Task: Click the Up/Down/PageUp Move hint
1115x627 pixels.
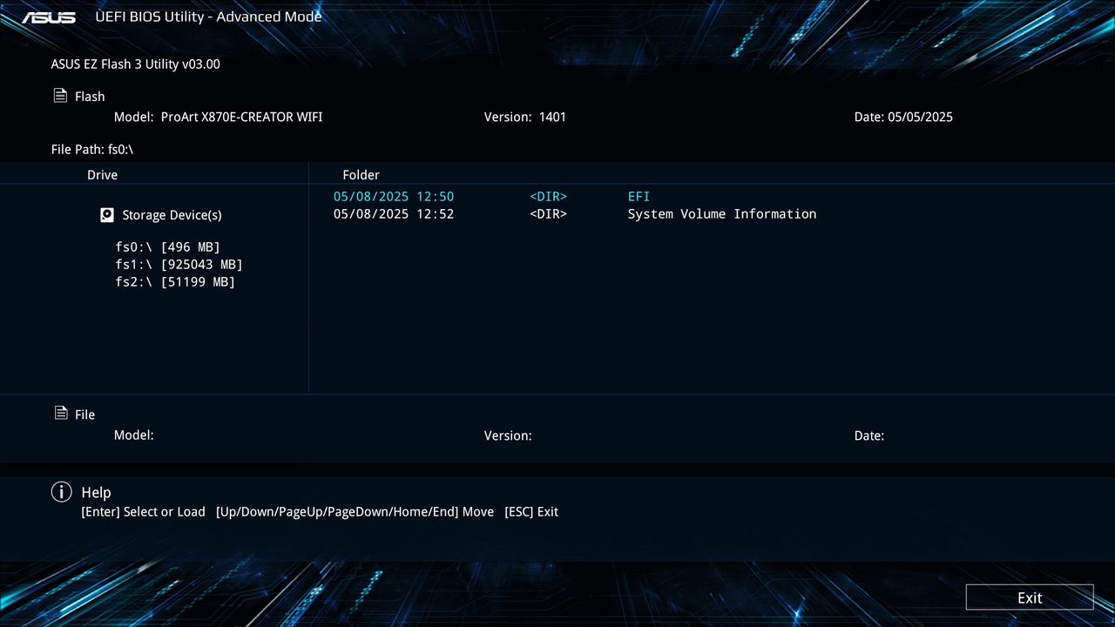Action: pos(355,512)
